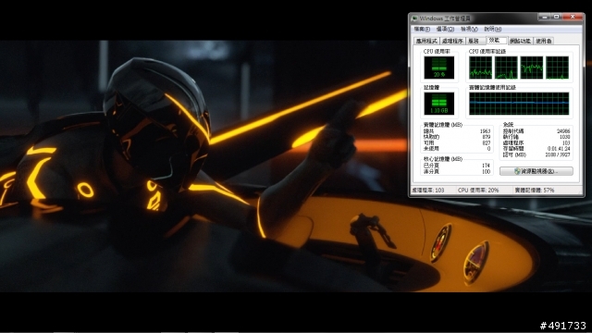Click the 執行緒 value 1030
592x333 pixels.
click(564, 137)
